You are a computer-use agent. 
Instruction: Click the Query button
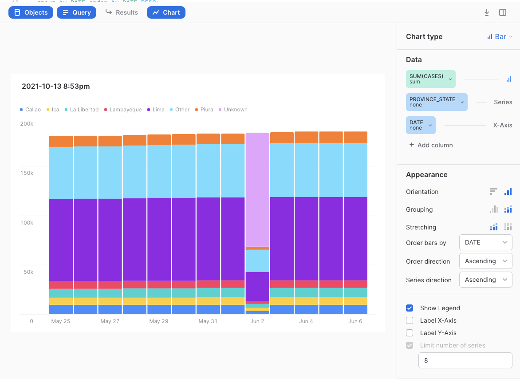tap(76, 12)
